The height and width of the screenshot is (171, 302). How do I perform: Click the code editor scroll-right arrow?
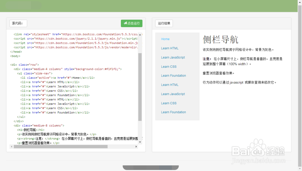tap(136, 147)
